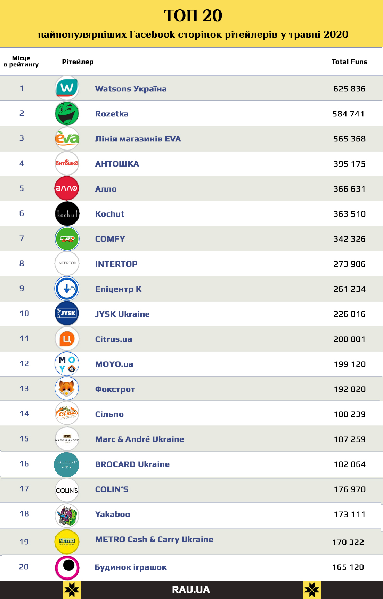Select the MOYO.ua retailer name
This screenshot has width=383, height=599.
tap(114, 364)
